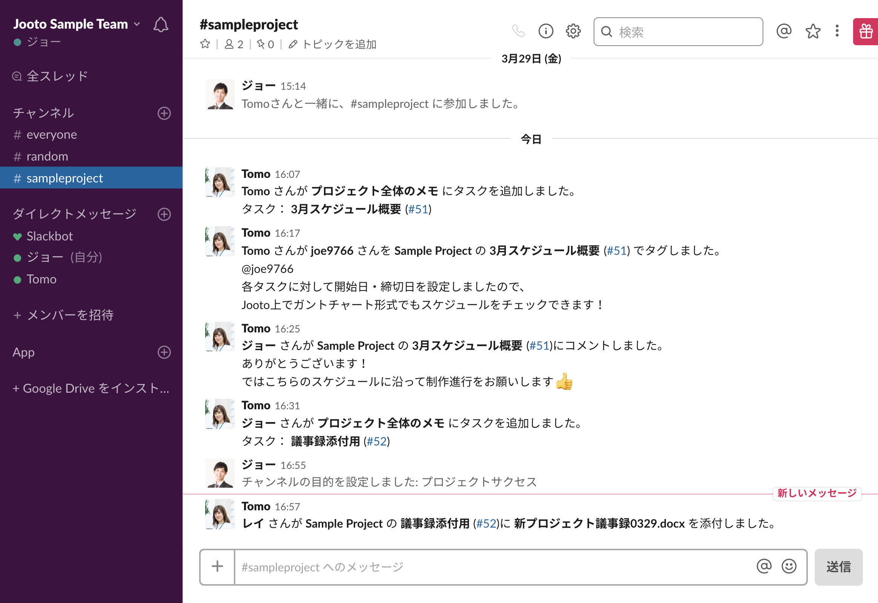Open channel settings gear icon
Viewport: 878px width, 603px height.
click(x=573, y=31)
